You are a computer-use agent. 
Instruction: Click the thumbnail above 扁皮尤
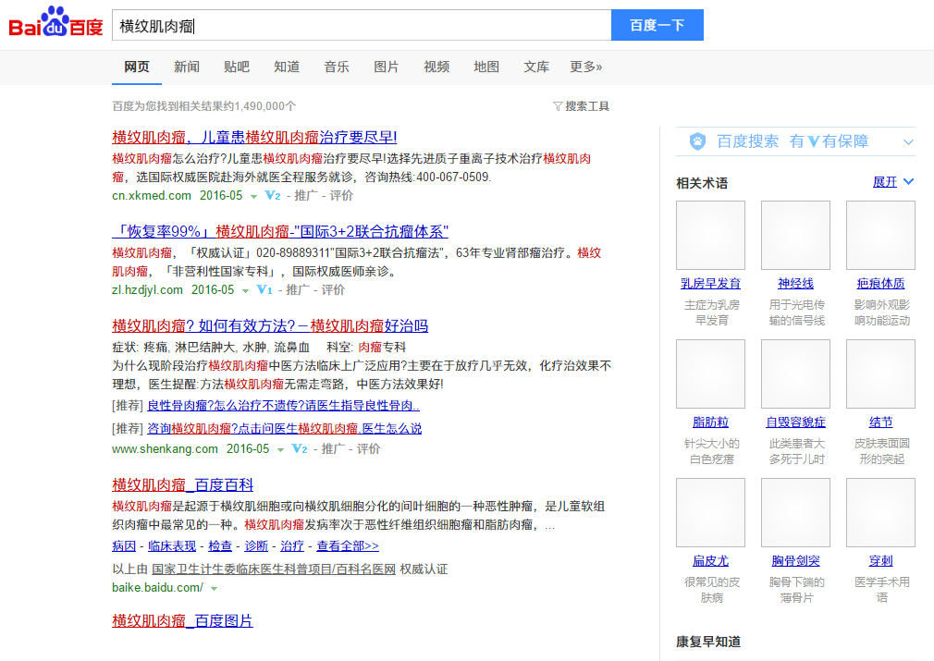[710, 513]
